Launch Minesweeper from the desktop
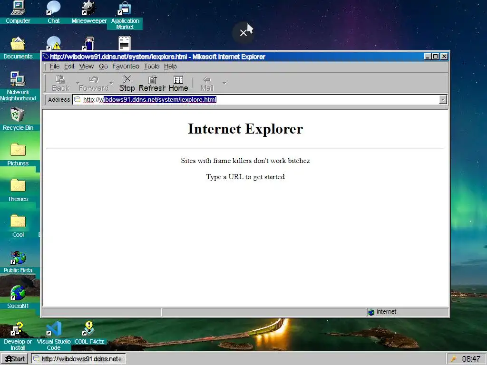This screenshot has height=365, width=487. tap(89, 12)
